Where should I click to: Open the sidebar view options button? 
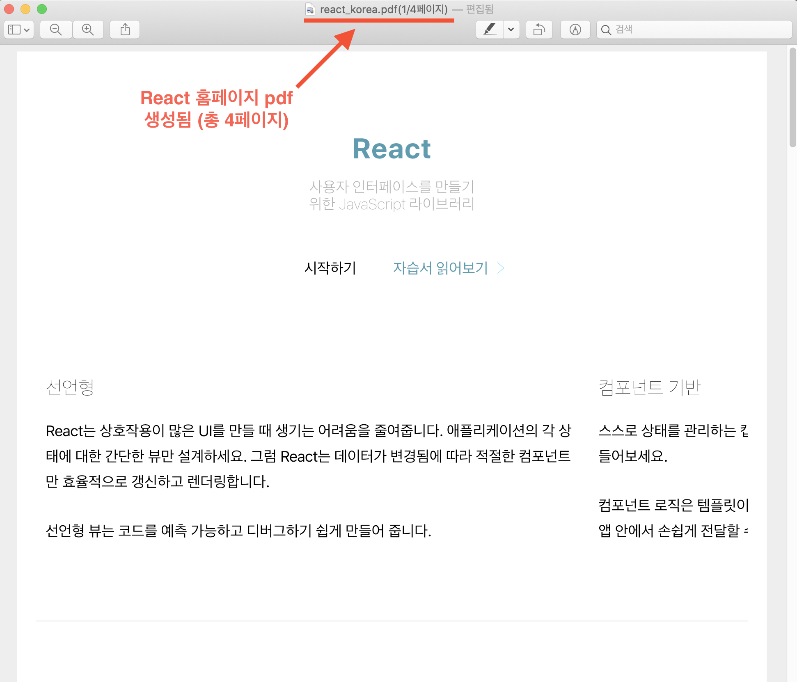[x=19, y=30]
